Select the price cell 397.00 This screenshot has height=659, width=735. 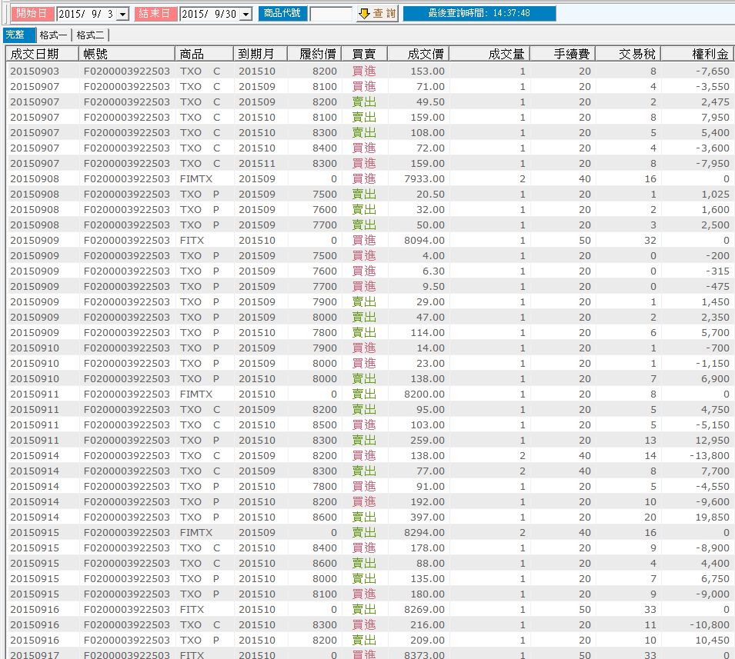pos(427,517)
